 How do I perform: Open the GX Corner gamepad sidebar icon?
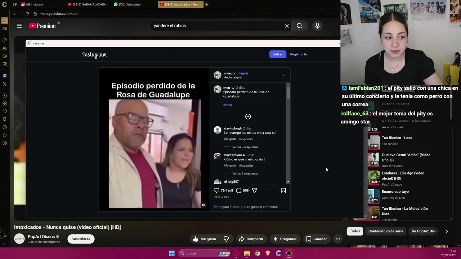(5, 29)
